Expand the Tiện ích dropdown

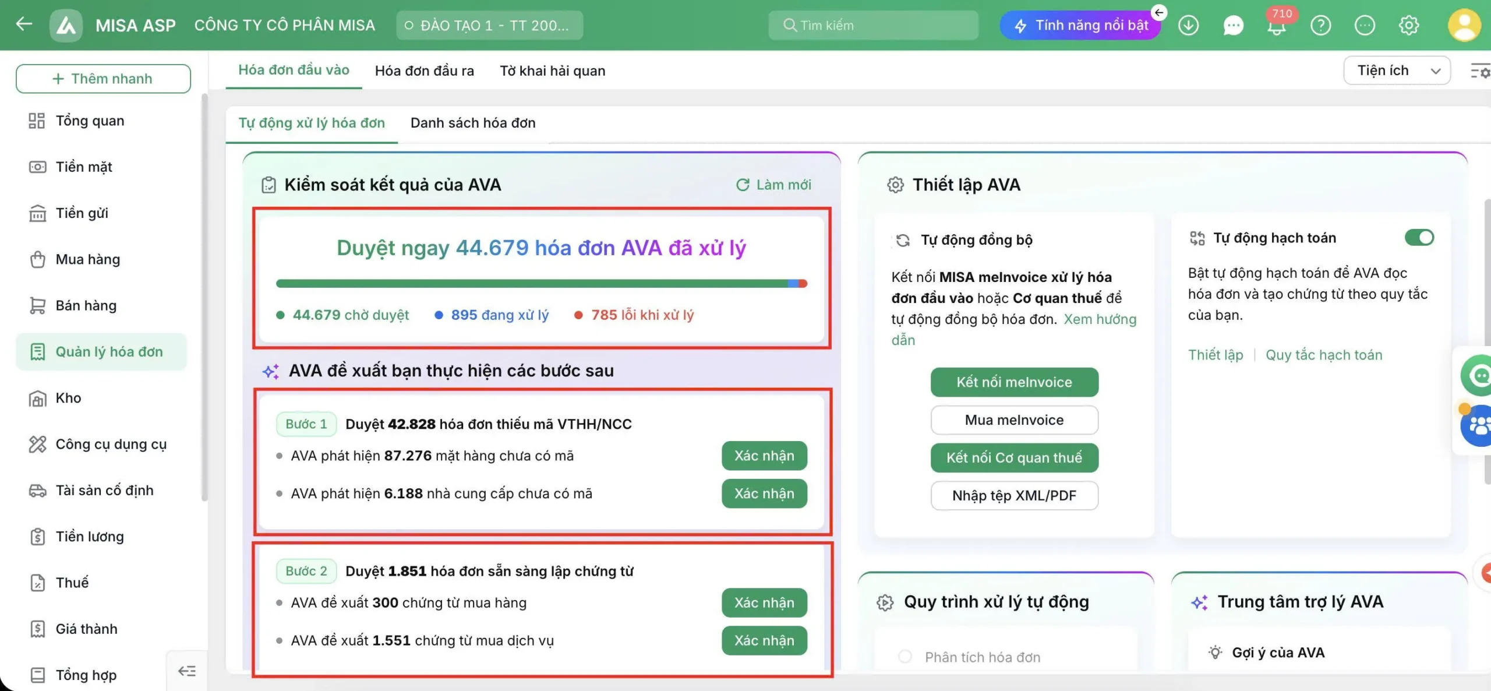[x=1397, y=70]
